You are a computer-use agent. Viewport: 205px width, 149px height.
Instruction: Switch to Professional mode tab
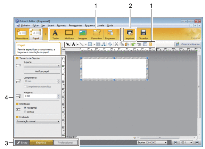(65, 143)
